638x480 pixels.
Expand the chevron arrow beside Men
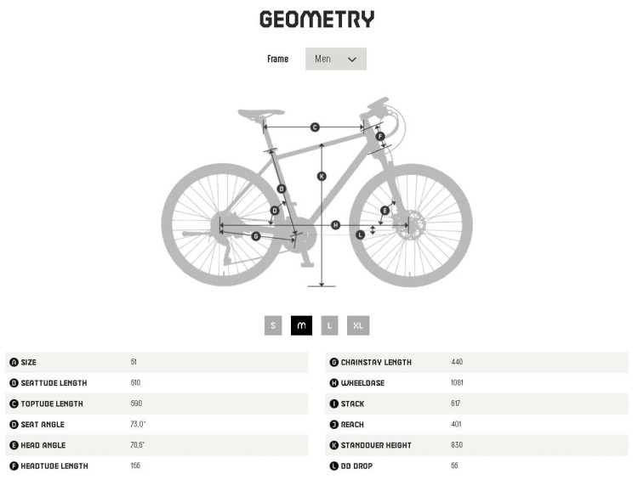[x=352, y=59]
